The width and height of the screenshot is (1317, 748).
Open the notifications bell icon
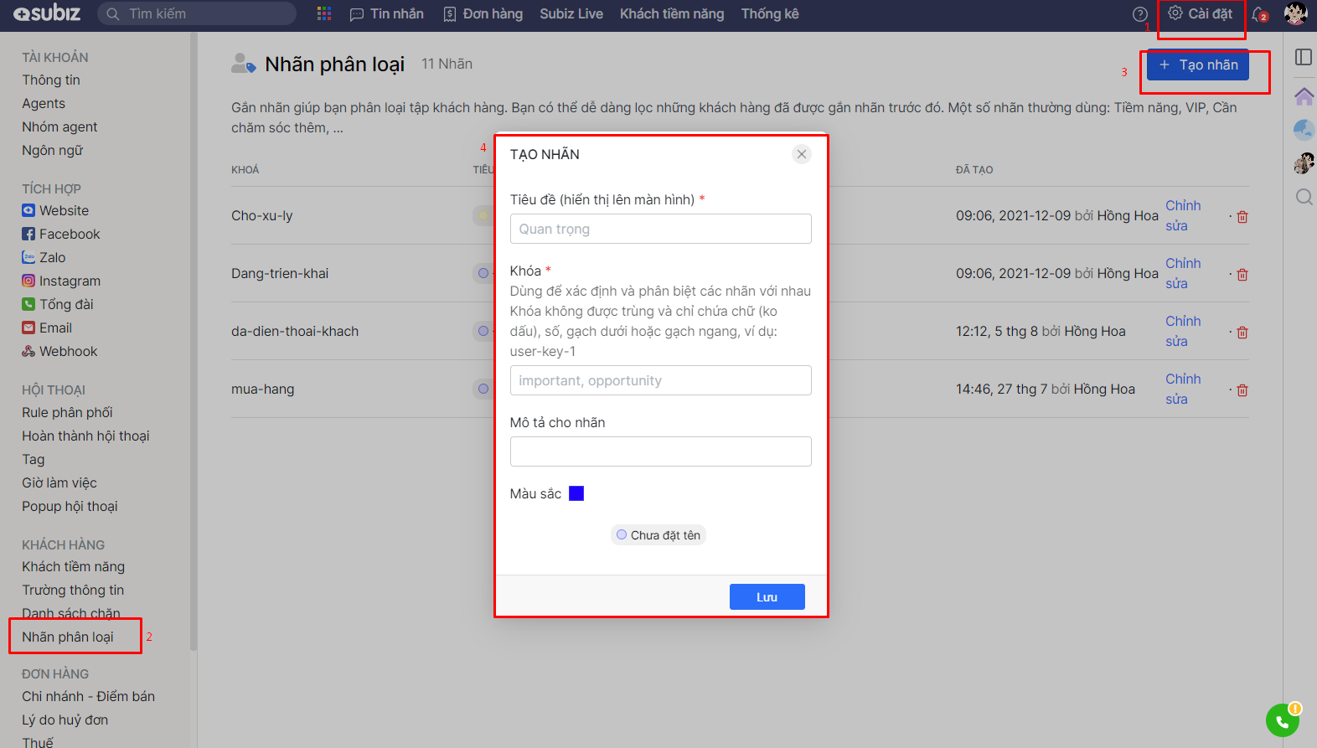tap(1259, 14)
